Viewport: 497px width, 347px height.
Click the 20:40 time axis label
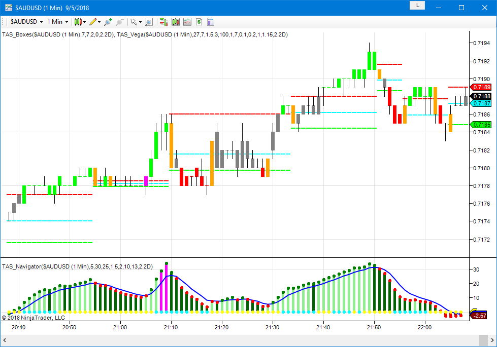(19, 327)
